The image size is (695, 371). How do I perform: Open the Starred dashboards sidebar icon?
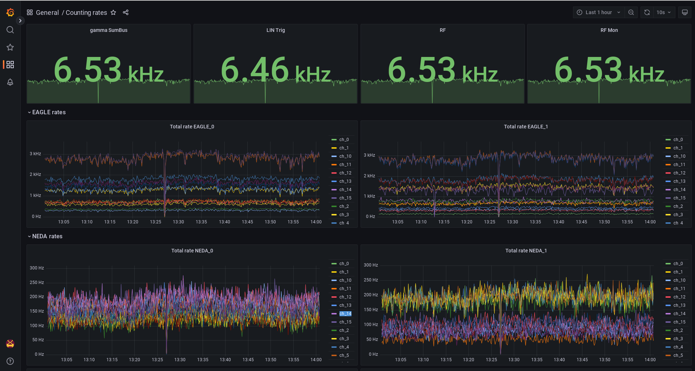[x=10, y=47]
